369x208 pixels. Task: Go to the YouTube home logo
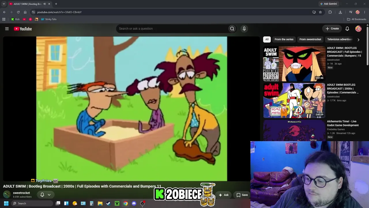(x=23, y=29)
